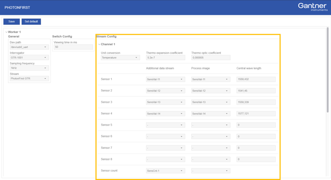The width and height of the screenshot is (331, 180).
Task: Click the vertical scrollbar on the right
Action: coord(328,70)
